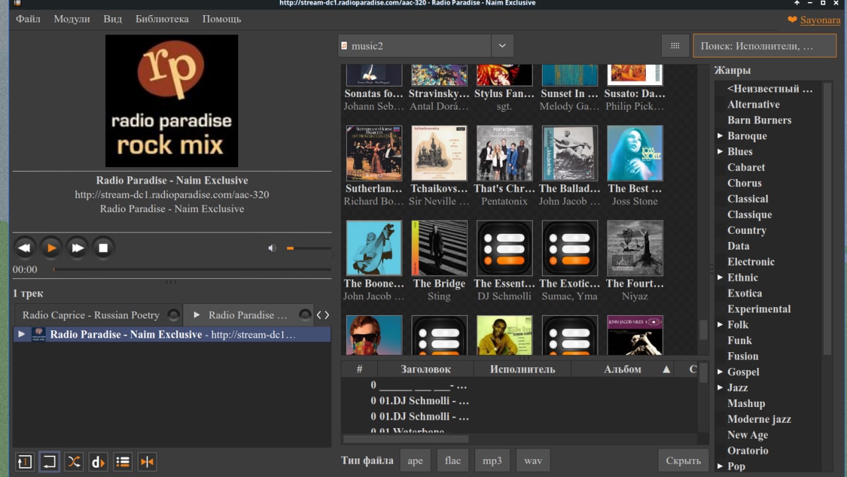Expand the Folk genre
Viewport: 847px width, 477px height.
pyautogui.click(x=720, y=325)
